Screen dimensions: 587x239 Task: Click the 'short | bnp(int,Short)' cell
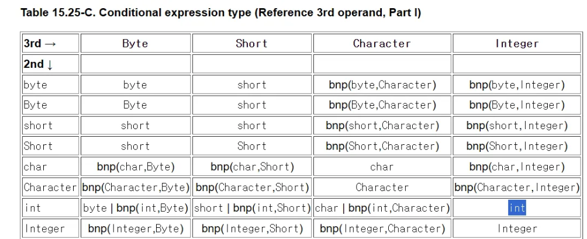252,208
